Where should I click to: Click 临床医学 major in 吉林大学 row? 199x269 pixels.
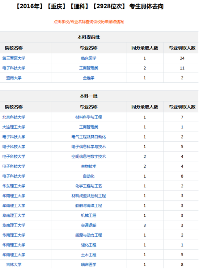point(89,264)
